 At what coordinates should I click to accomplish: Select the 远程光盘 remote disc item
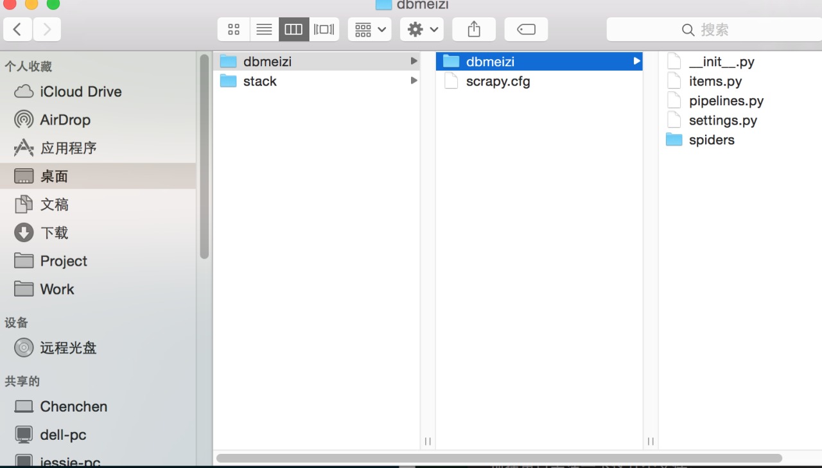[67, 348]
